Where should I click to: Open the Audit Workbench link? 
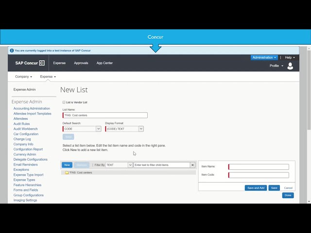25,129
